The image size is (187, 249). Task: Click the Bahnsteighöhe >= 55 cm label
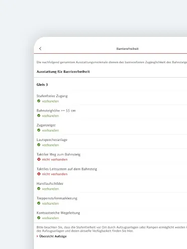pyautogui.click(x=56, y=111)
